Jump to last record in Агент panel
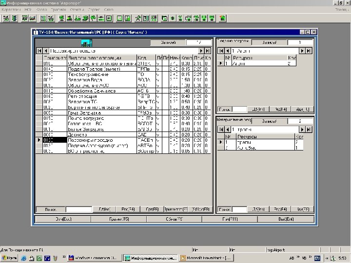 tap(309, 51)
